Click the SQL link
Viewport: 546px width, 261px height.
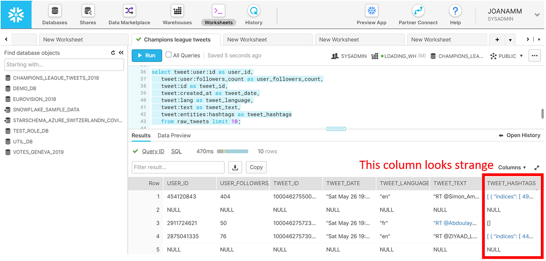point(176,151)
